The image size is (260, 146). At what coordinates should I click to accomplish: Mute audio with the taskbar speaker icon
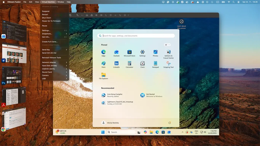coord(204,132)
